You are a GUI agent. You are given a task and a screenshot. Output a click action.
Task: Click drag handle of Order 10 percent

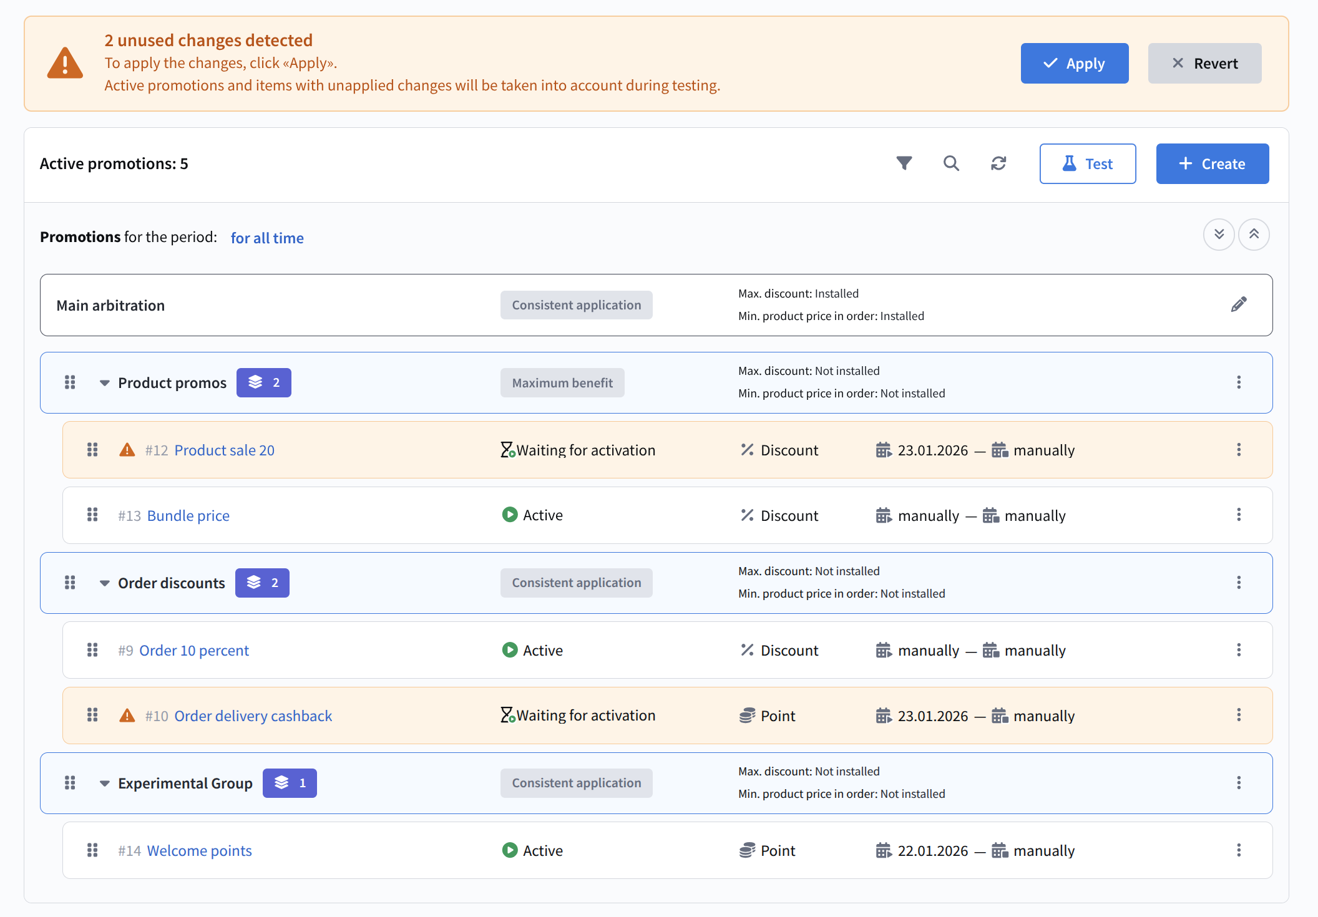click(92, 650)
